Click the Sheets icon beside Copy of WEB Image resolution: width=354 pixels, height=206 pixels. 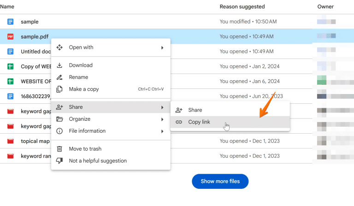(x=11, y=66)
